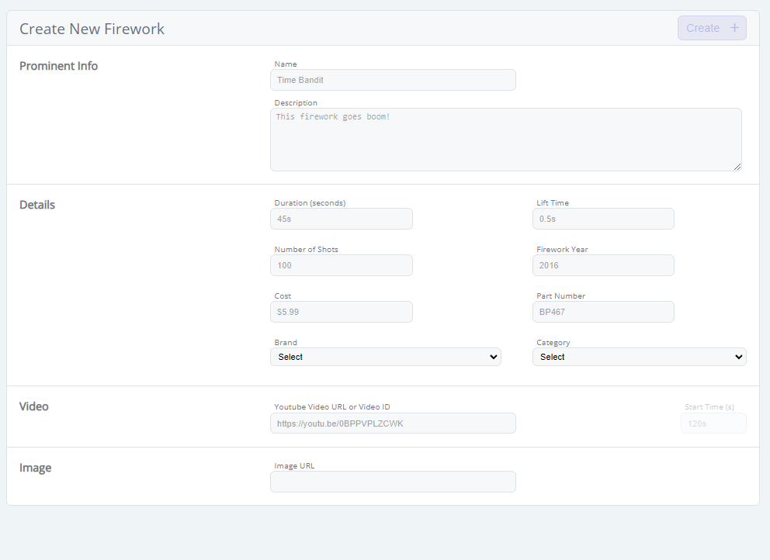Viewport: 770px width, 560px height.
Task: Click the Part Number field showing BP467
Action: (x=603, y=312)
